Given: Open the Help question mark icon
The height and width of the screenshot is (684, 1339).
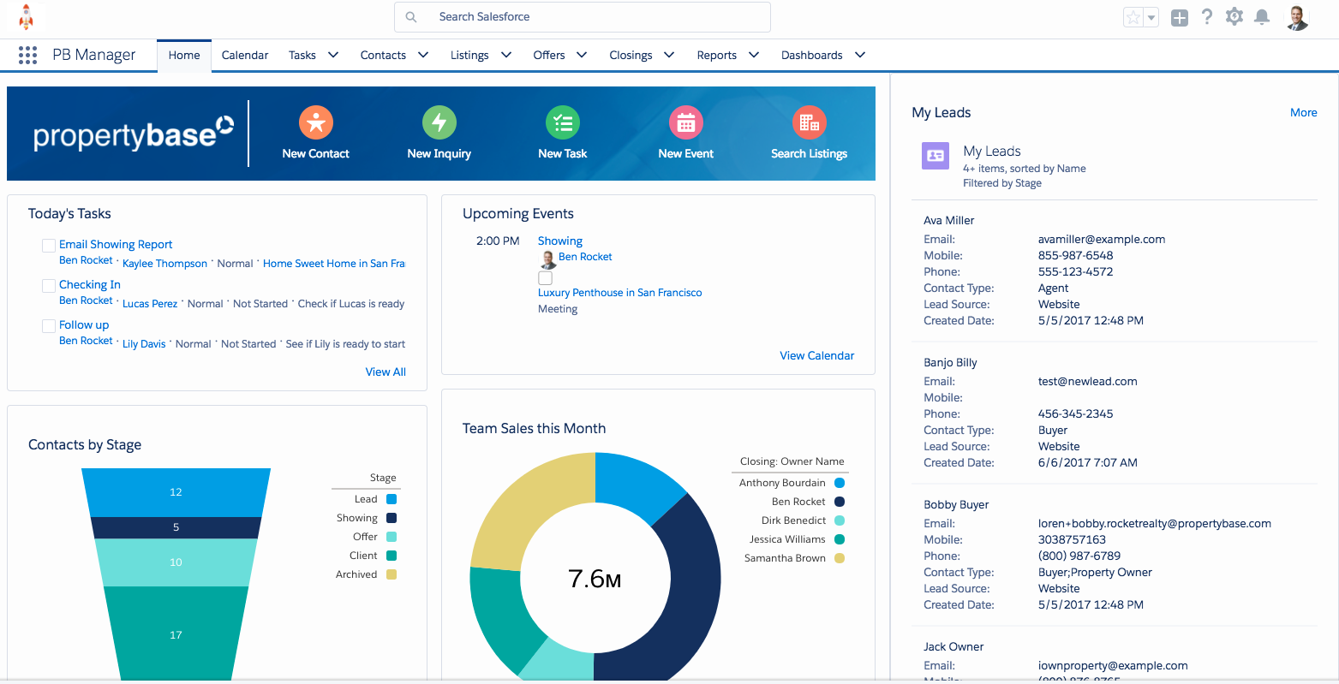Looking at the screenshot, I should [1207, 16].
